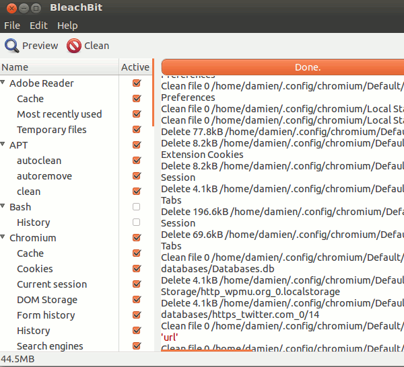
Task: Click the Clean button label
Action: click(96, 46)
